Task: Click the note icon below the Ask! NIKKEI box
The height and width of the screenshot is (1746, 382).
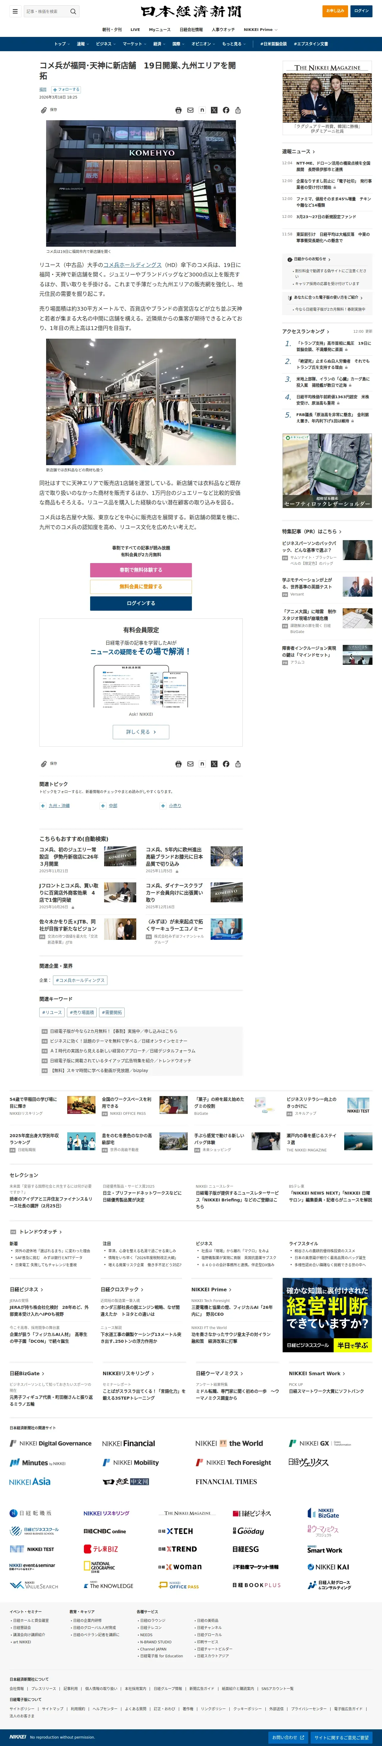Action: click(202, 764)
